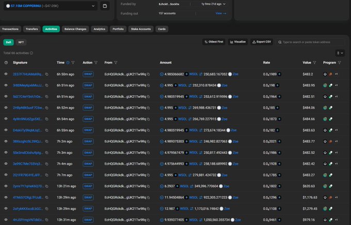
Task: Click the Signature column header
Action: (x=20, y=63)
